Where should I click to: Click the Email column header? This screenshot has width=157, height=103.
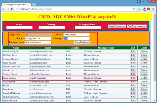pyautogui.click(x=48, y=48)
